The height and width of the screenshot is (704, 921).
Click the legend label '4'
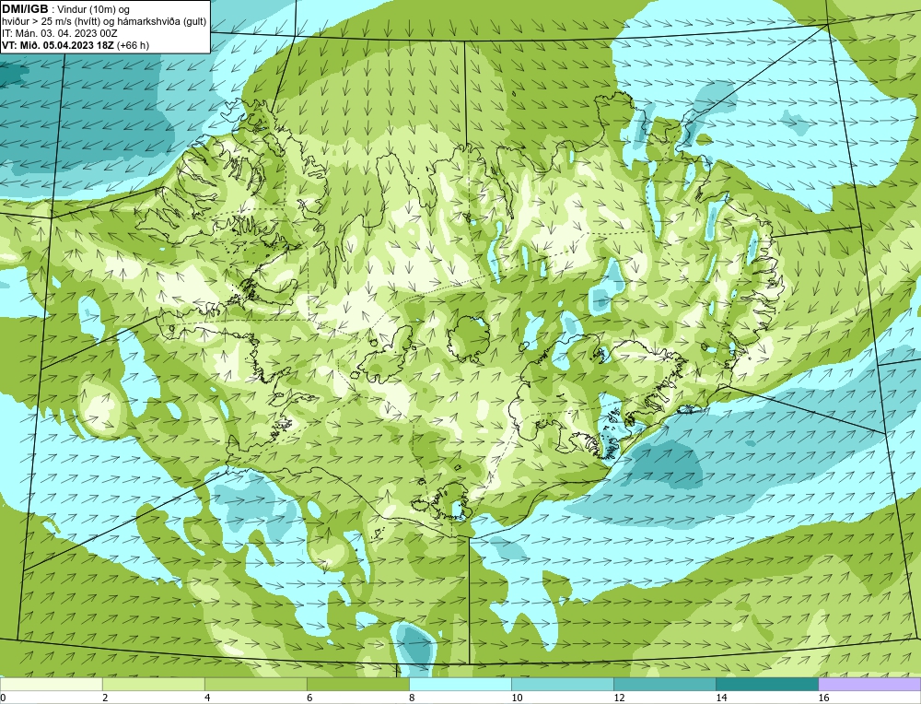(207, 698)
